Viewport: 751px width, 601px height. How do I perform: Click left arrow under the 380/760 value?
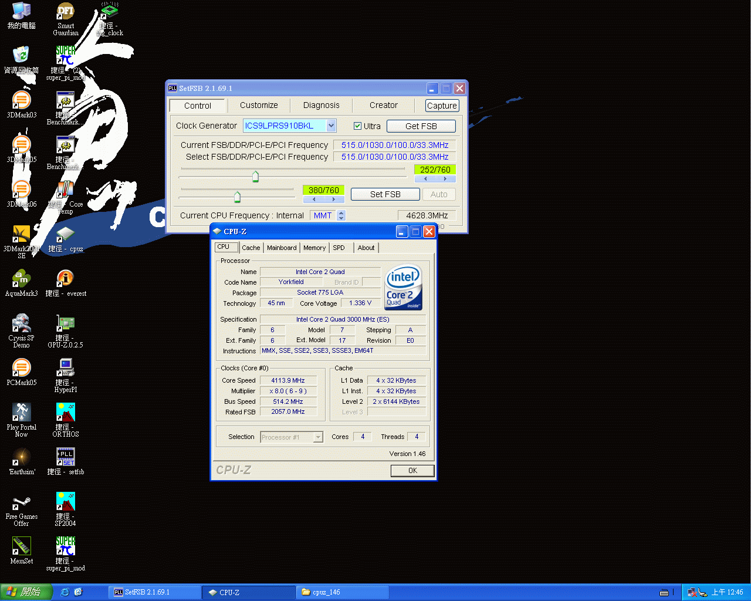pos(314,200)
